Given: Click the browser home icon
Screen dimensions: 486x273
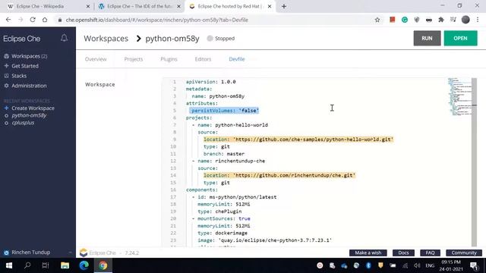Looking at the screenshot, I should pos(45,20).
